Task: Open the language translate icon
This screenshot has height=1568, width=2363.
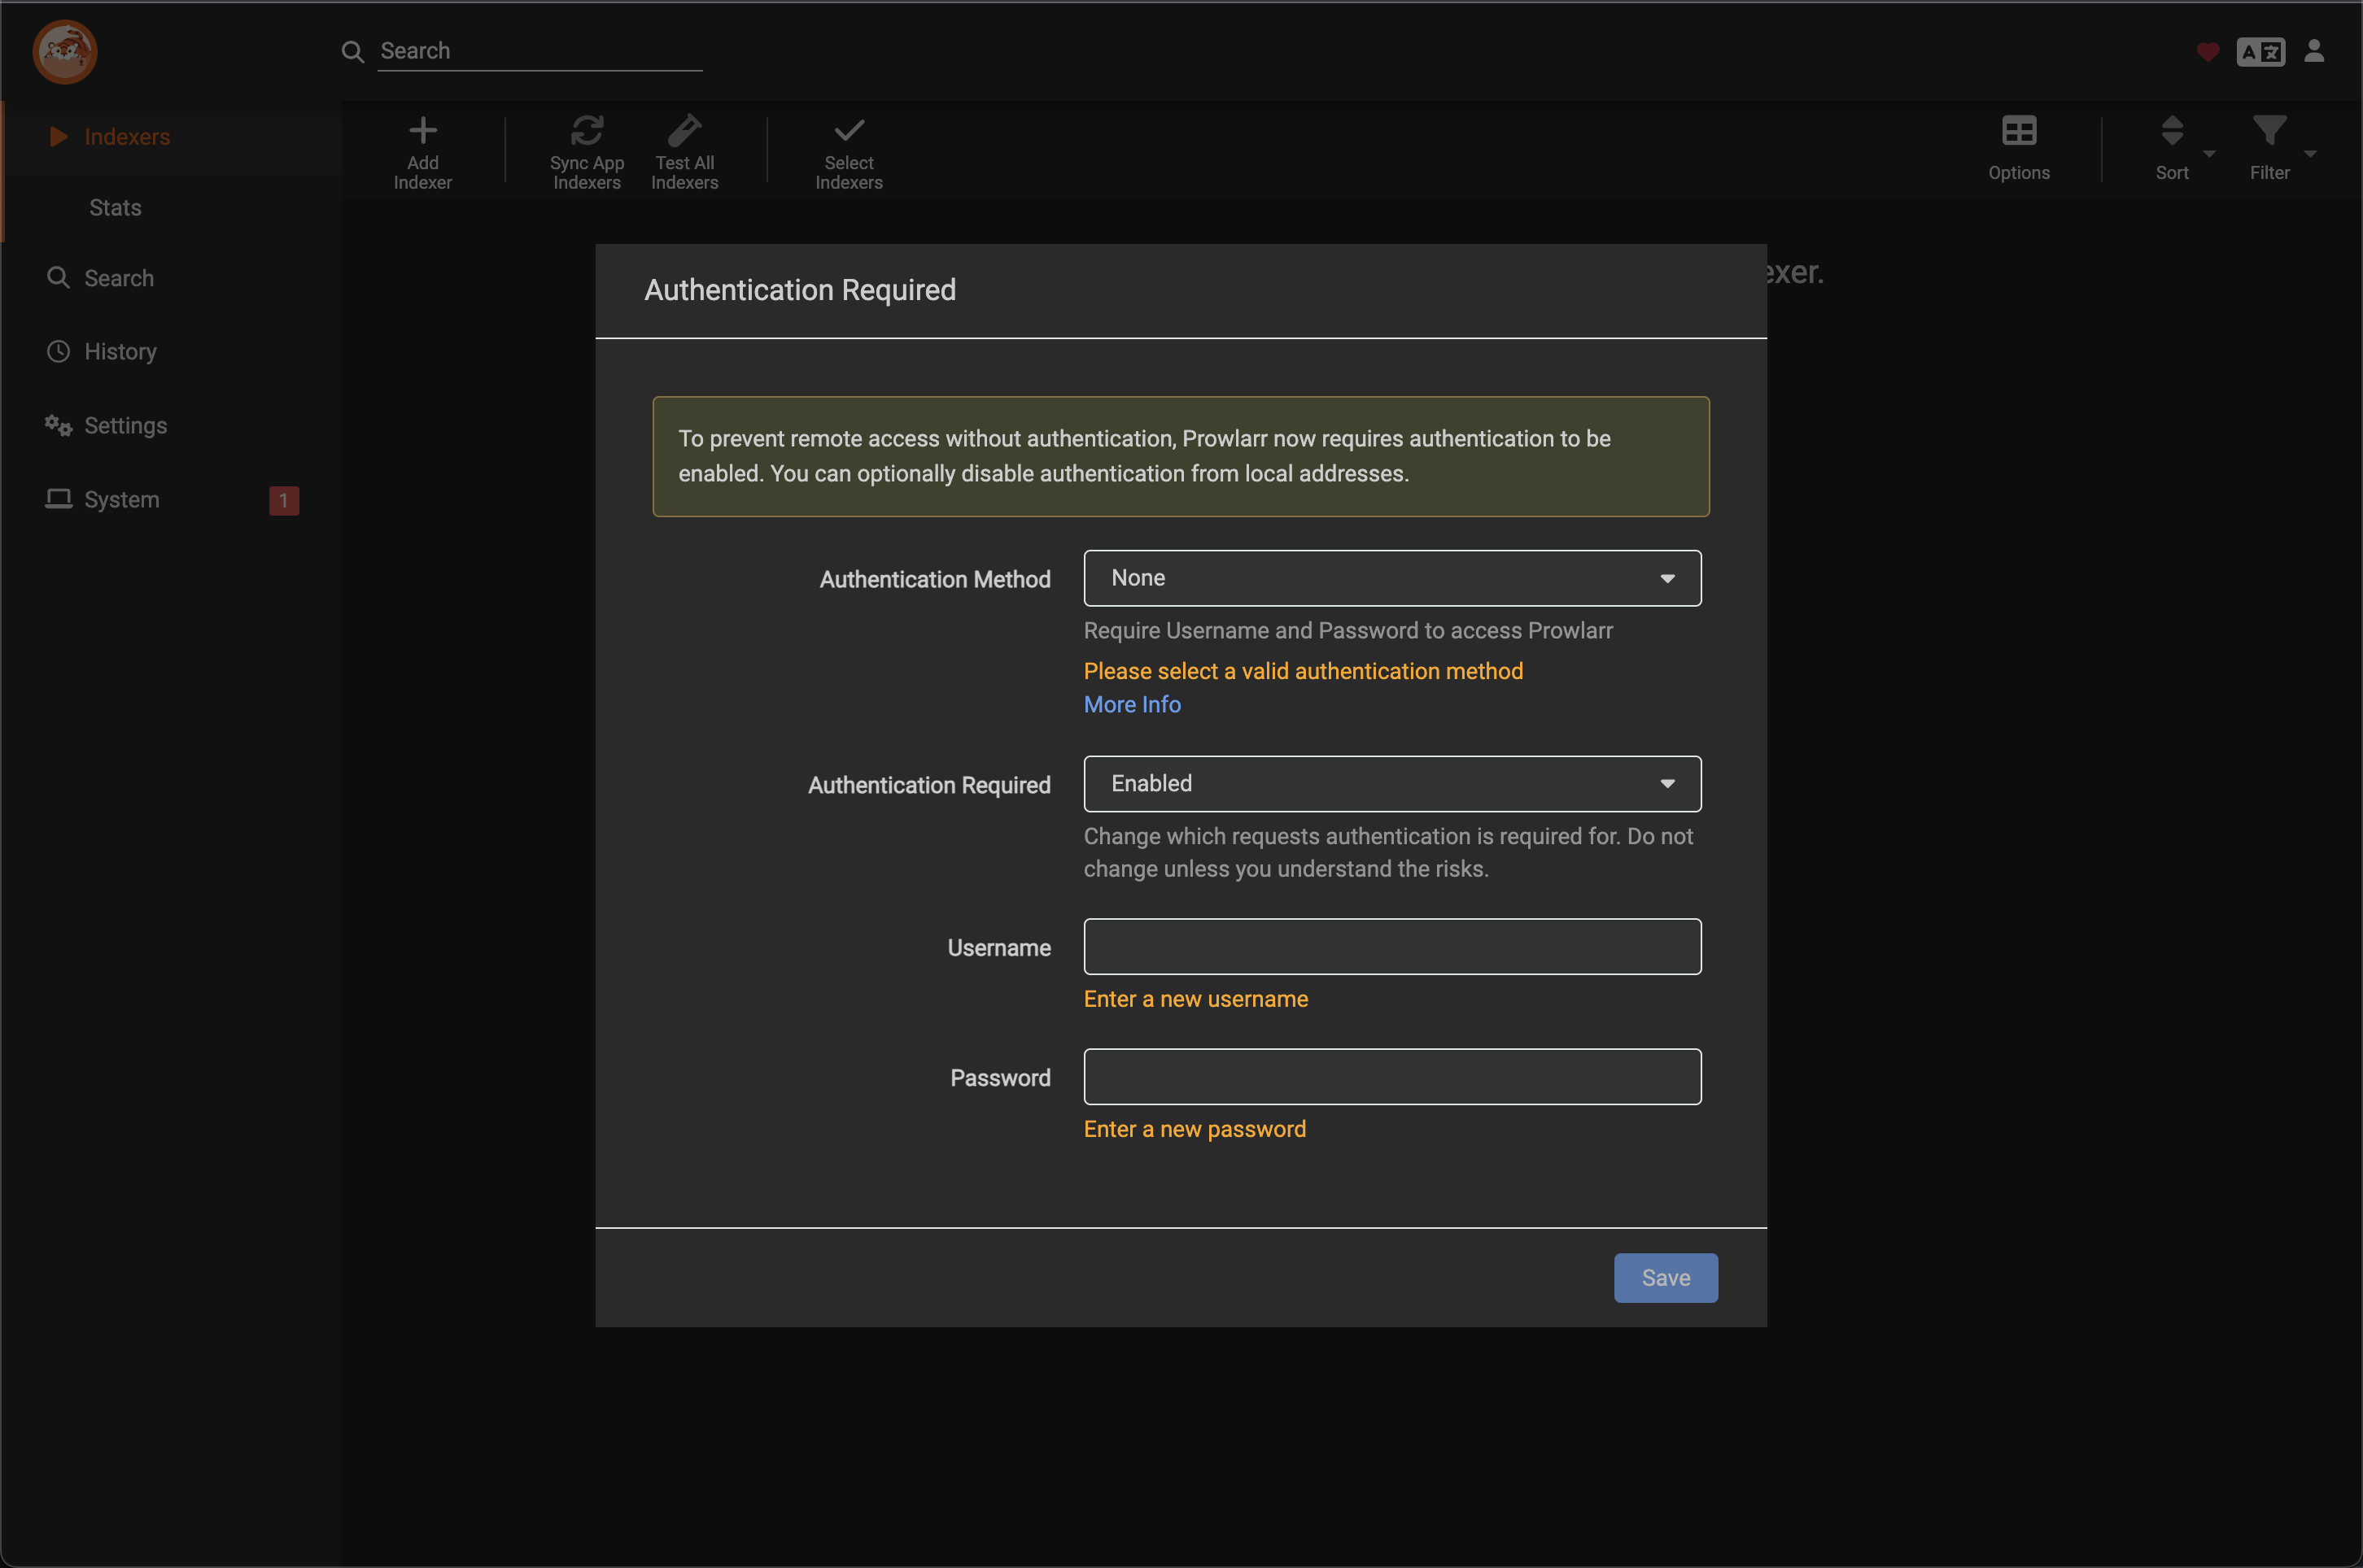Action: click(2260, 52)
